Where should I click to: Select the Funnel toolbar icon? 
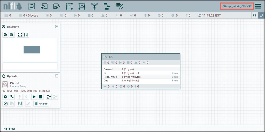(x=94, y=6)
